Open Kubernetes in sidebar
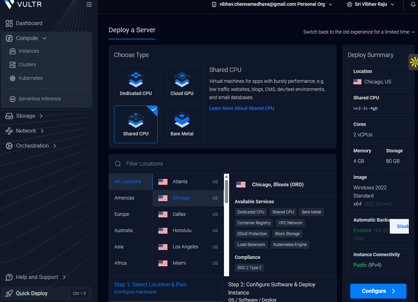 pyautogui.click(x=31, y=78)
